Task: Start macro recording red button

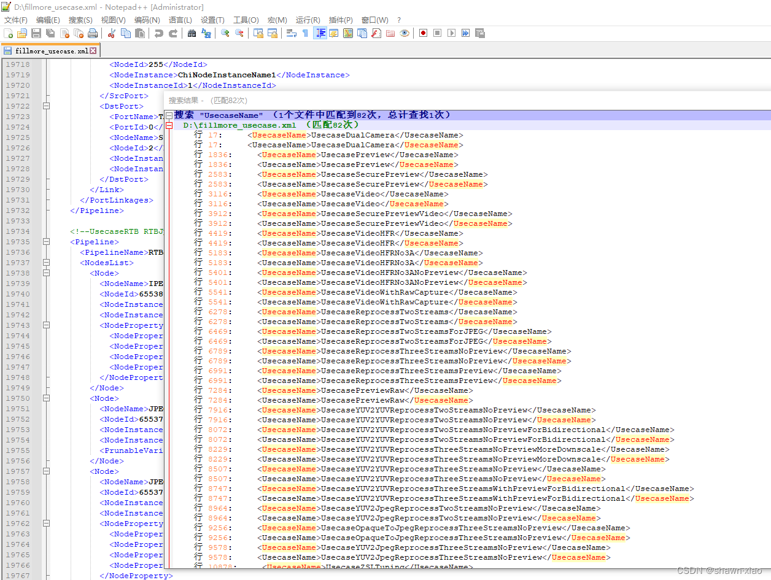Action: [424, 33]
